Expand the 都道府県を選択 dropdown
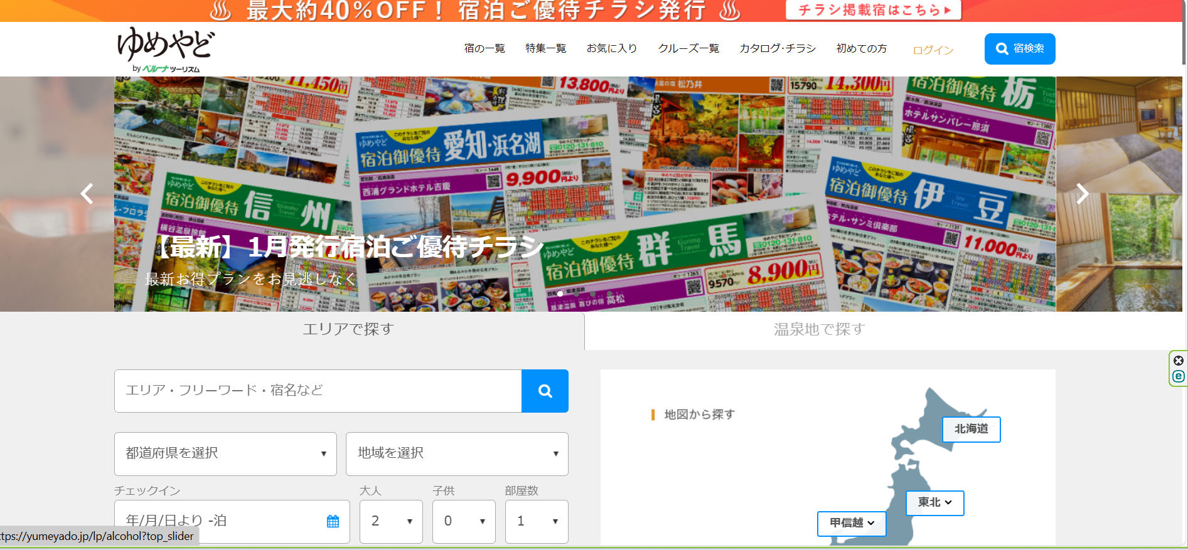 (x=225, y=453)
